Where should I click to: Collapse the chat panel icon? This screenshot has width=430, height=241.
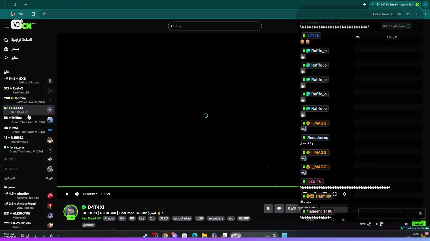point(358,37)
